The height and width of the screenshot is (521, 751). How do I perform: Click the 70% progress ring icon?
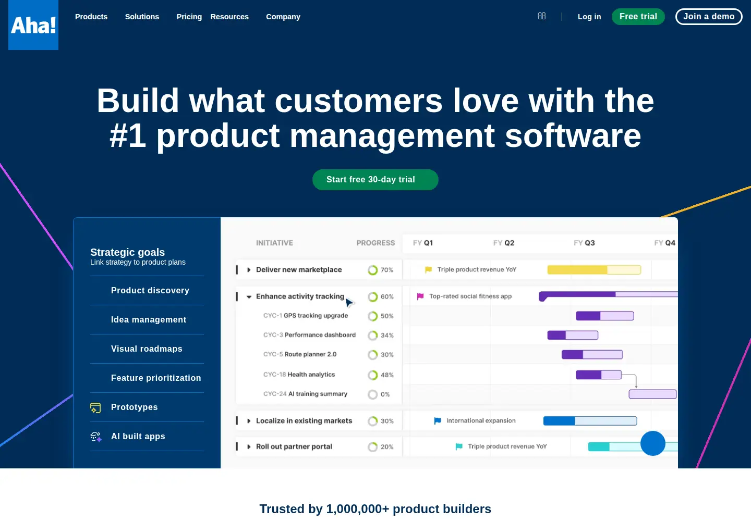click(x=372, y=270)
